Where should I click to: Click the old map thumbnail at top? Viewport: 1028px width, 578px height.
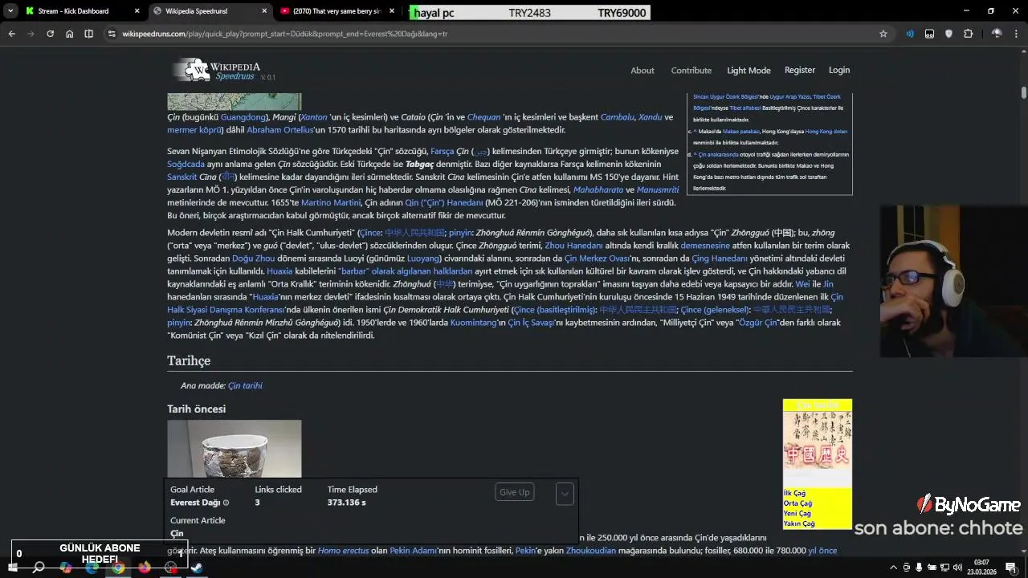point(235,102)
